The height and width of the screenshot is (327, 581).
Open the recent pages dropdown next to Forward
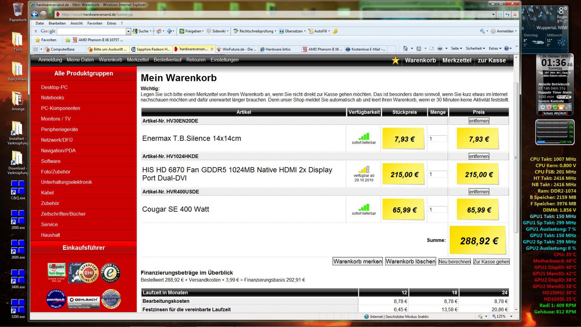coord(50,14)
